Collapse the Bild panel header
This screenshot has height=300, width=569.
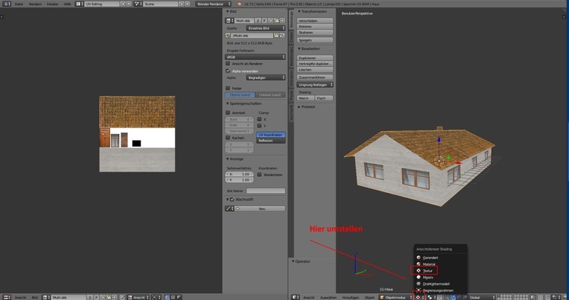(x=231, y=11)
